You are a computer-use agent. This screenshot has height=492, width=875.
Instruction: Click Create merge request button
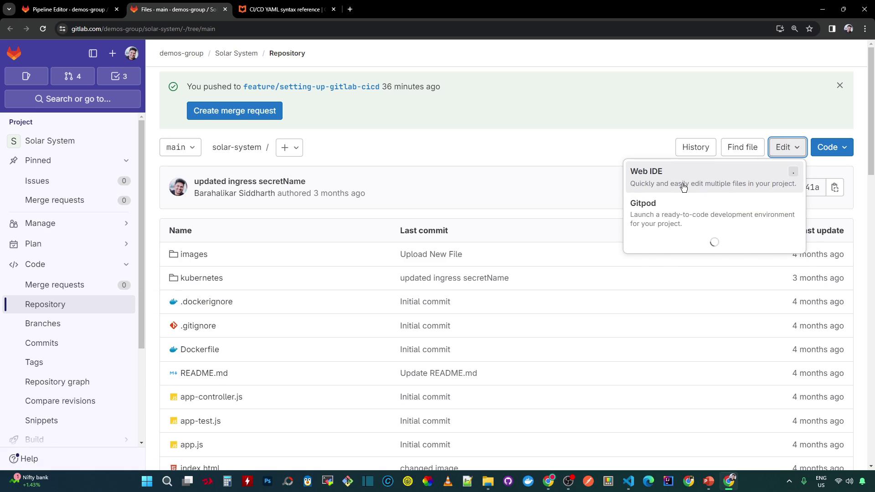tap(234, 111)
